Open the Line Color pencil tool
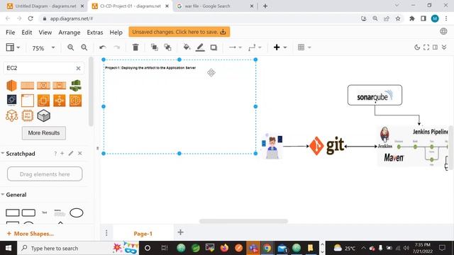The width and height of the screenshot is (454, 255). click(200, 47)
